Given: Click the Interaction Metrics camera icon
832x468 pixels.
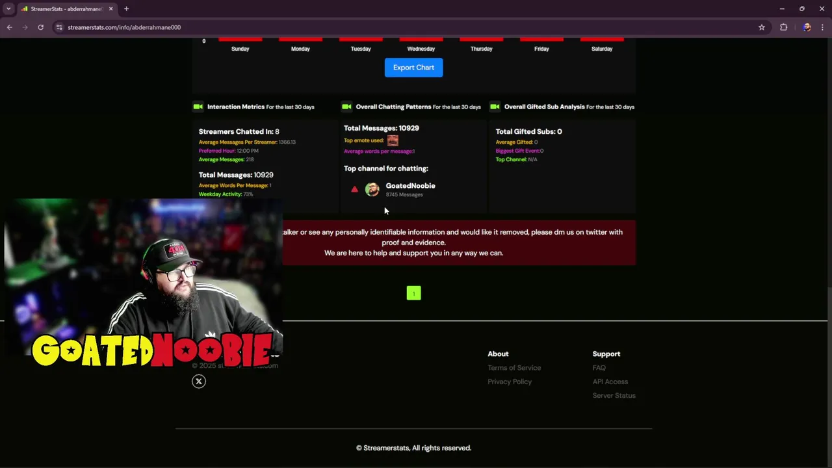Looking at the screenshot, I should tap(198, 107).
